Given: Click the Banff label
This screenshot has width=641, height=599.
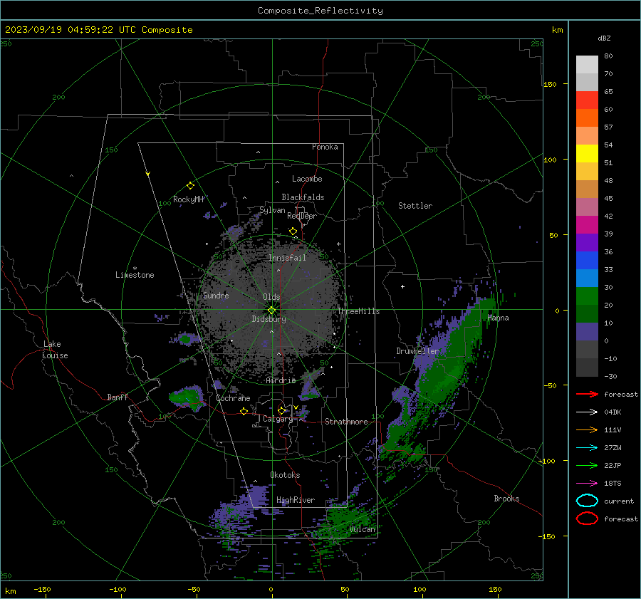Looking at the screenshot, I should click(x=118, y=397).
